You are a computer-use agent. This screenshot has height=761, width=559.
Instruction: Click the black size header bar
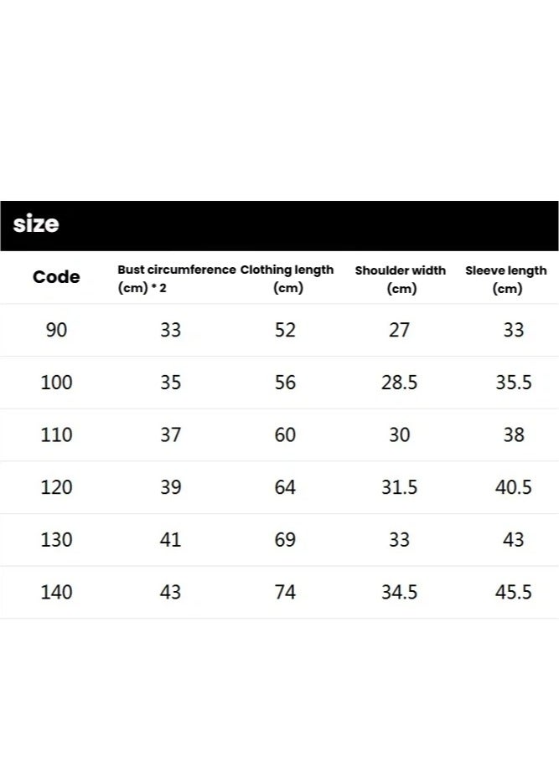click(279, 225)
